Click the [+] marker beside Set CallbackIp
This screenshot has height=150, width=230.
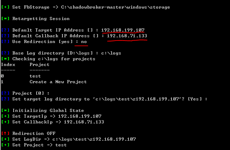coord(5,122)
